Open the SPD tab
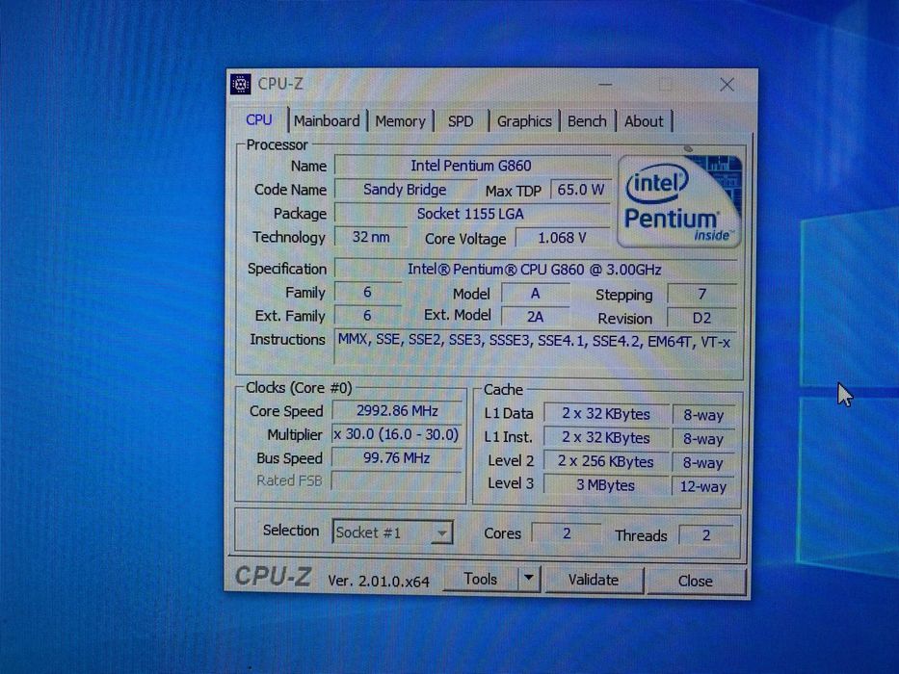The image size is (899, 674). click(461, 121)
